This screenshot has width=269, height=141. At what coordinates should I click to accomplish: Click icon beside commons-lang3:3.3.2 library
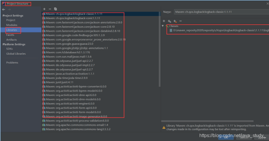(44, 129)
